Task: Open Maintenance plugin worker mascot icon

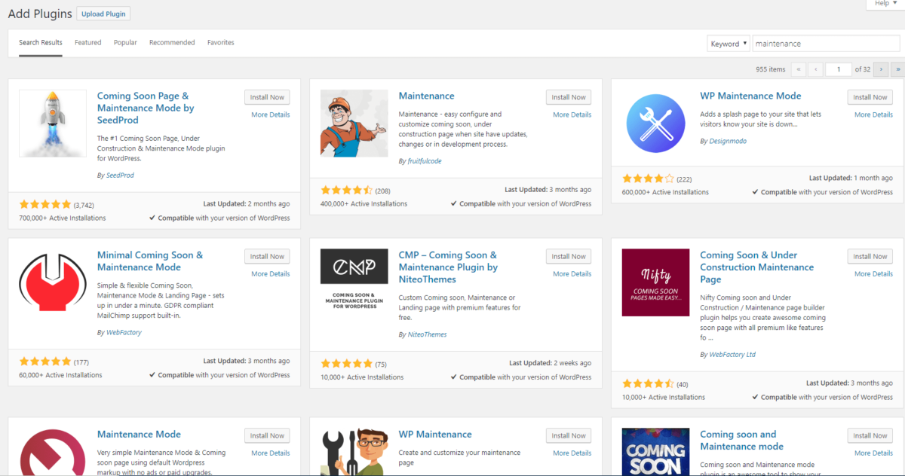Action: [354, 124]
